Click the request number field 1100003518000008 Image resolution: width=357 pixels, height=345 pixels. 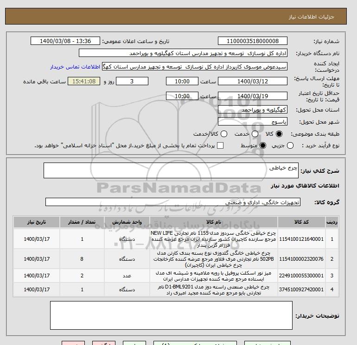coord(253,41)
